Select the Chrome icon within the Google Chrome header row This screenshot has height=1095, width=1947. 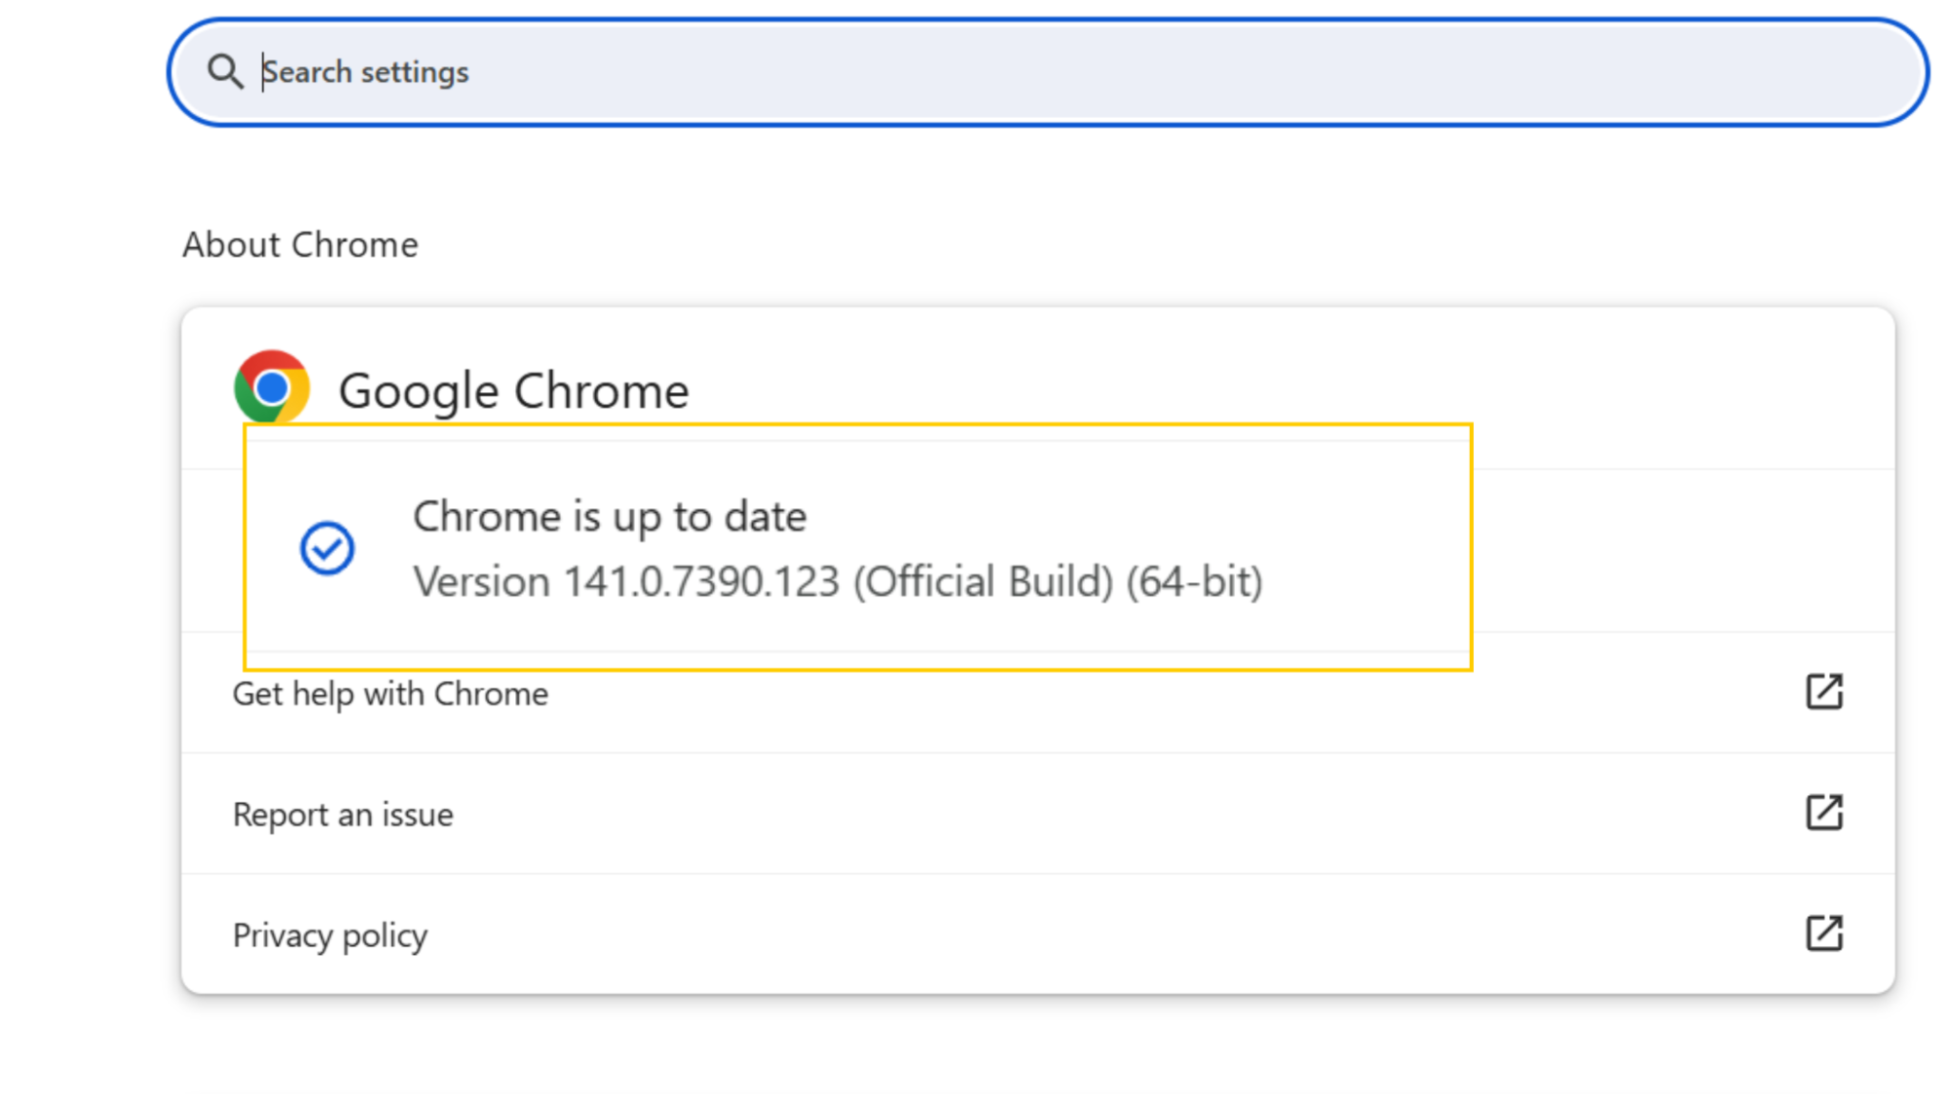pos(273,389)
